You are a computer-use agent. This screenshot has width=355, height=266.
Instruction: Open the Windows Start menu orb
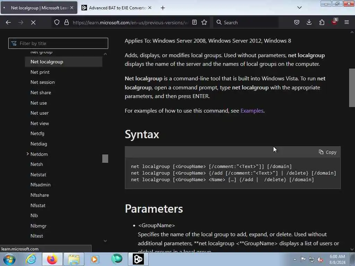point(9,259)
